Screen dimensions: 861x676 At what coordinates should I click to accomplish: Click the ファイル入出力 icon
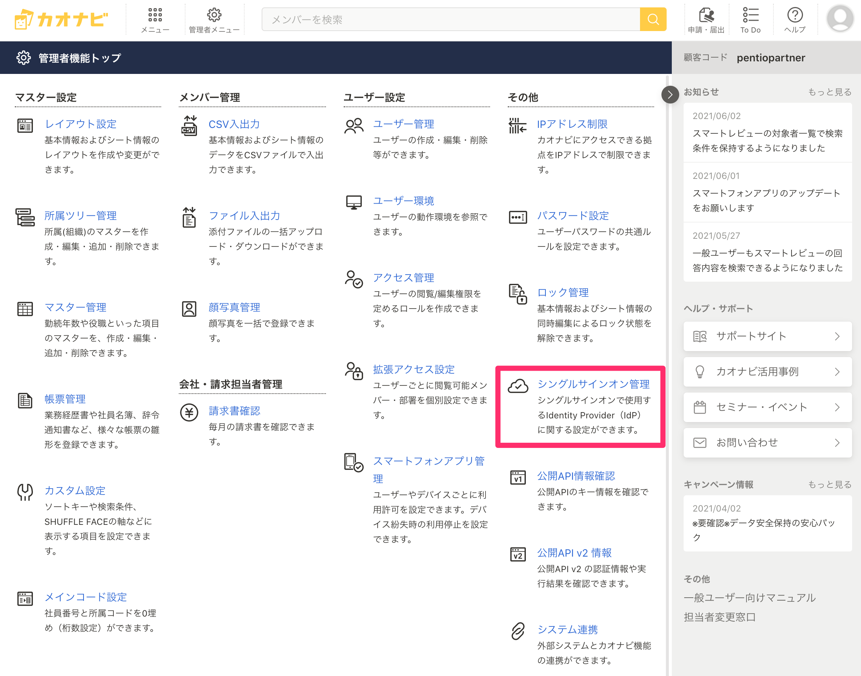[x=189, y=217]
